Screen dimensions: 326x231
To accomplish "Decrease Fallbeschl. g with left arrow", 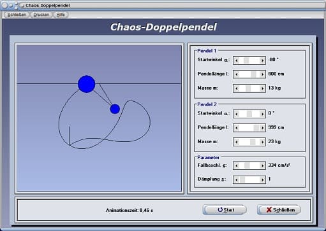I will [237, 165].
